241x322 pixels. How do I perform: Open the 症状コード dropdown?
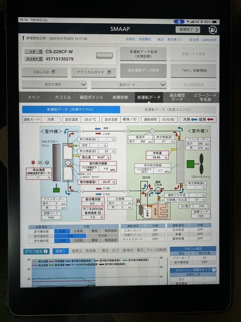[128, 85]
